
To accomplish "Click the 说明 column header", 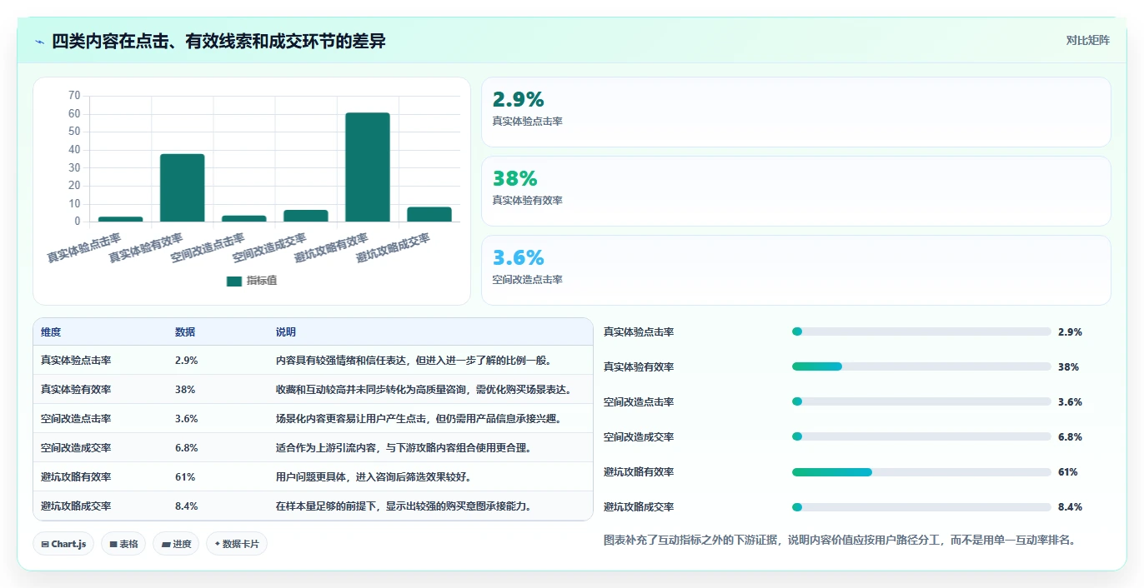I will click(286, 331).
